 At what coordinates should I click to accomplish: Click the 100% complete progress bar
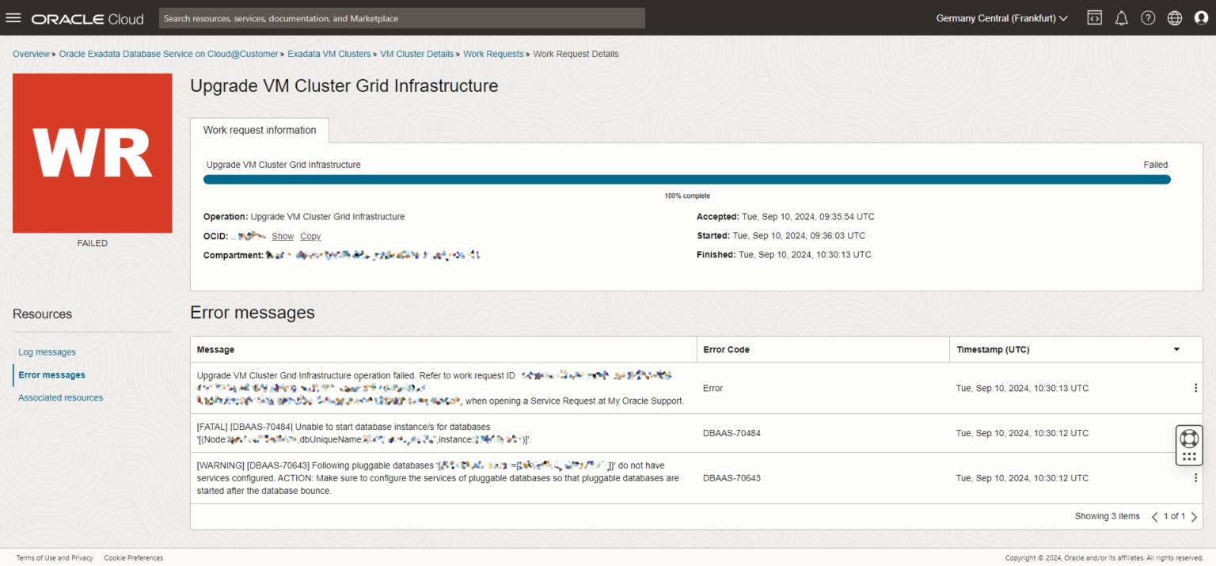point(687,180)
